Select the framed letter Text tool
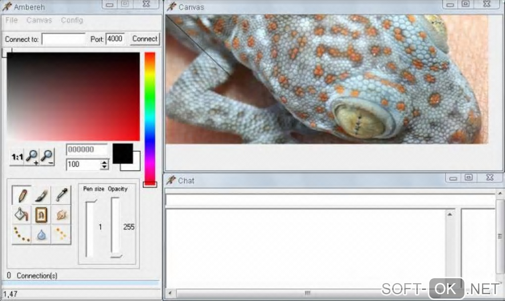This screenshot has height=301, width=505. [x=41, y=215]
